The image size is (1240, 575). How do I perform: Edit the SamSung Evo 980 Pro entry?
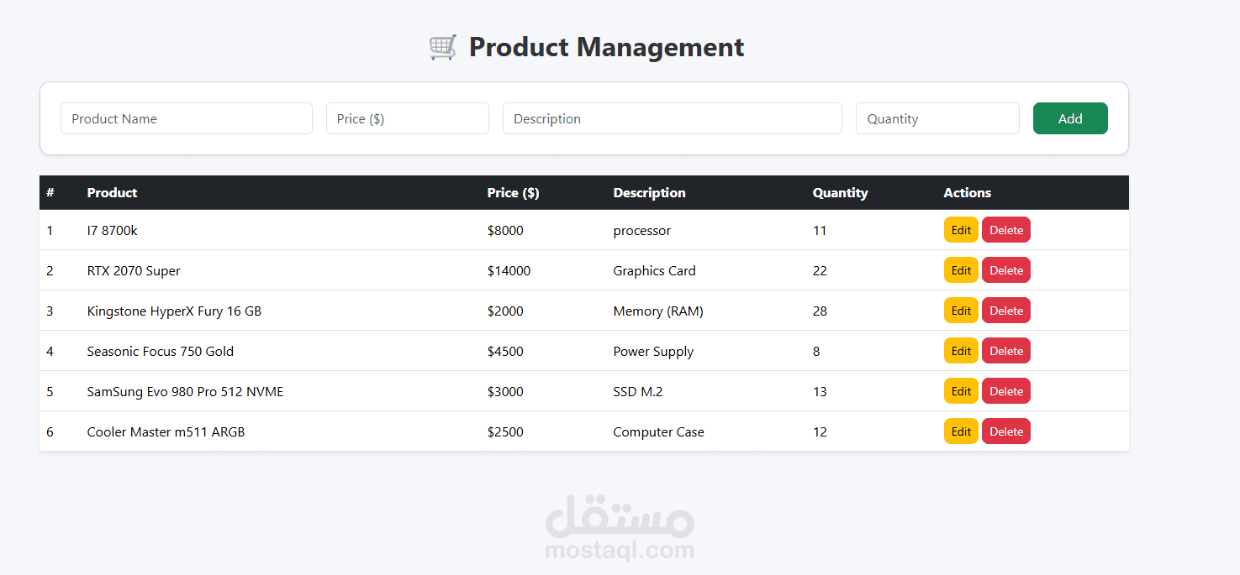click(961, 391)
